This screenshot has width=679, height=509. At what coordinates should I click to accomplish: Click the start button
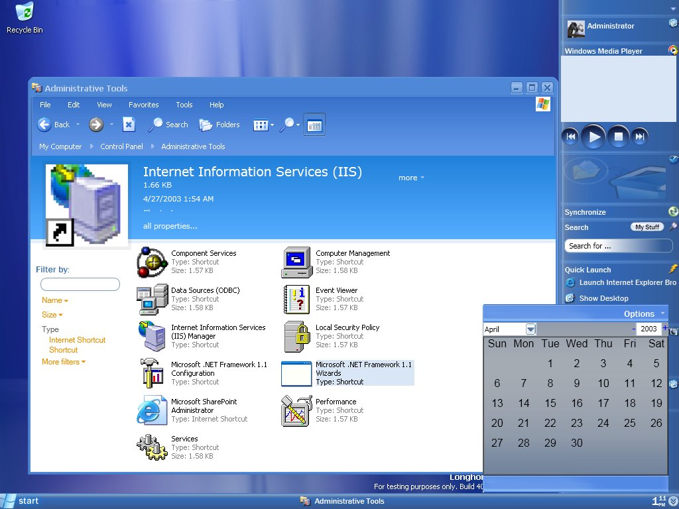coord(21,501)
